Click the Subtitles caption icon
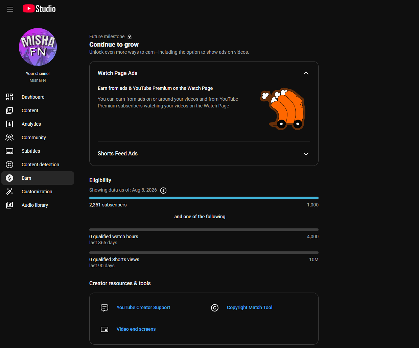The image size is (419, 348). click(9, 151)
